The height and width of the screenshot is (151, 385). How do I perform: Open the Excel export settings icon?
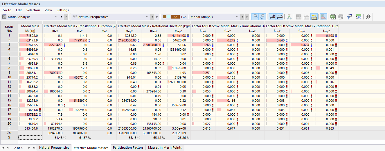(x=340, y=17)
